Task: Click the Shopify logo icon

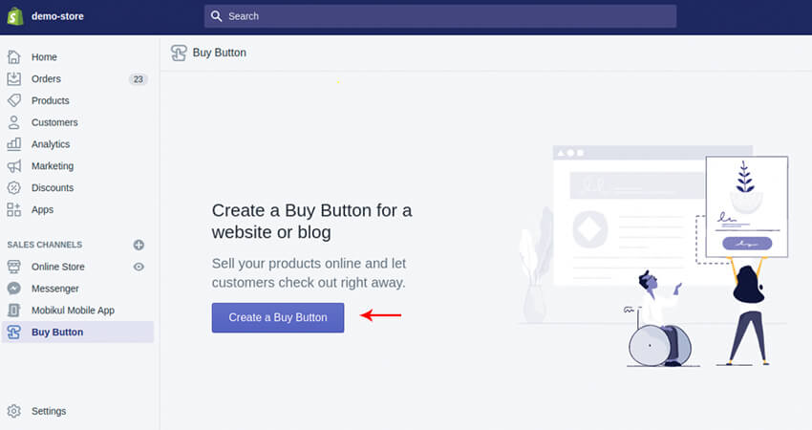Action: pyautogui.click(x=15, y=16)
